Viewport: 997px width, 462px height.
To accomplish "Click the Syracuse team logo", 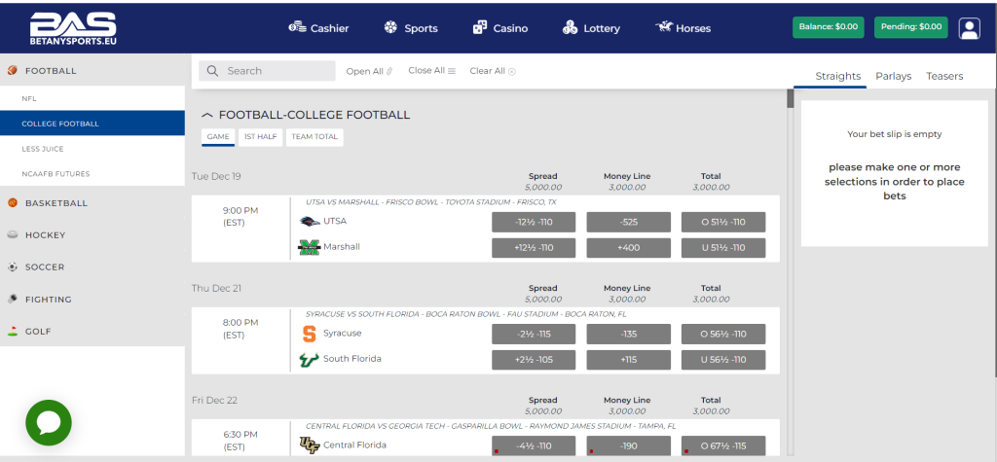I will [309, 334].
